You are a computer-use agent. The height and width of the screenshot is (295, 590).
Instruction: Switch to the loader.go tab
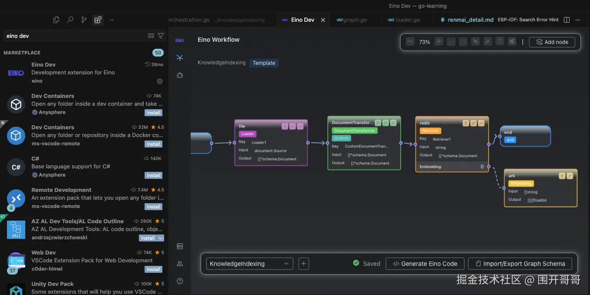coord(408,20)
